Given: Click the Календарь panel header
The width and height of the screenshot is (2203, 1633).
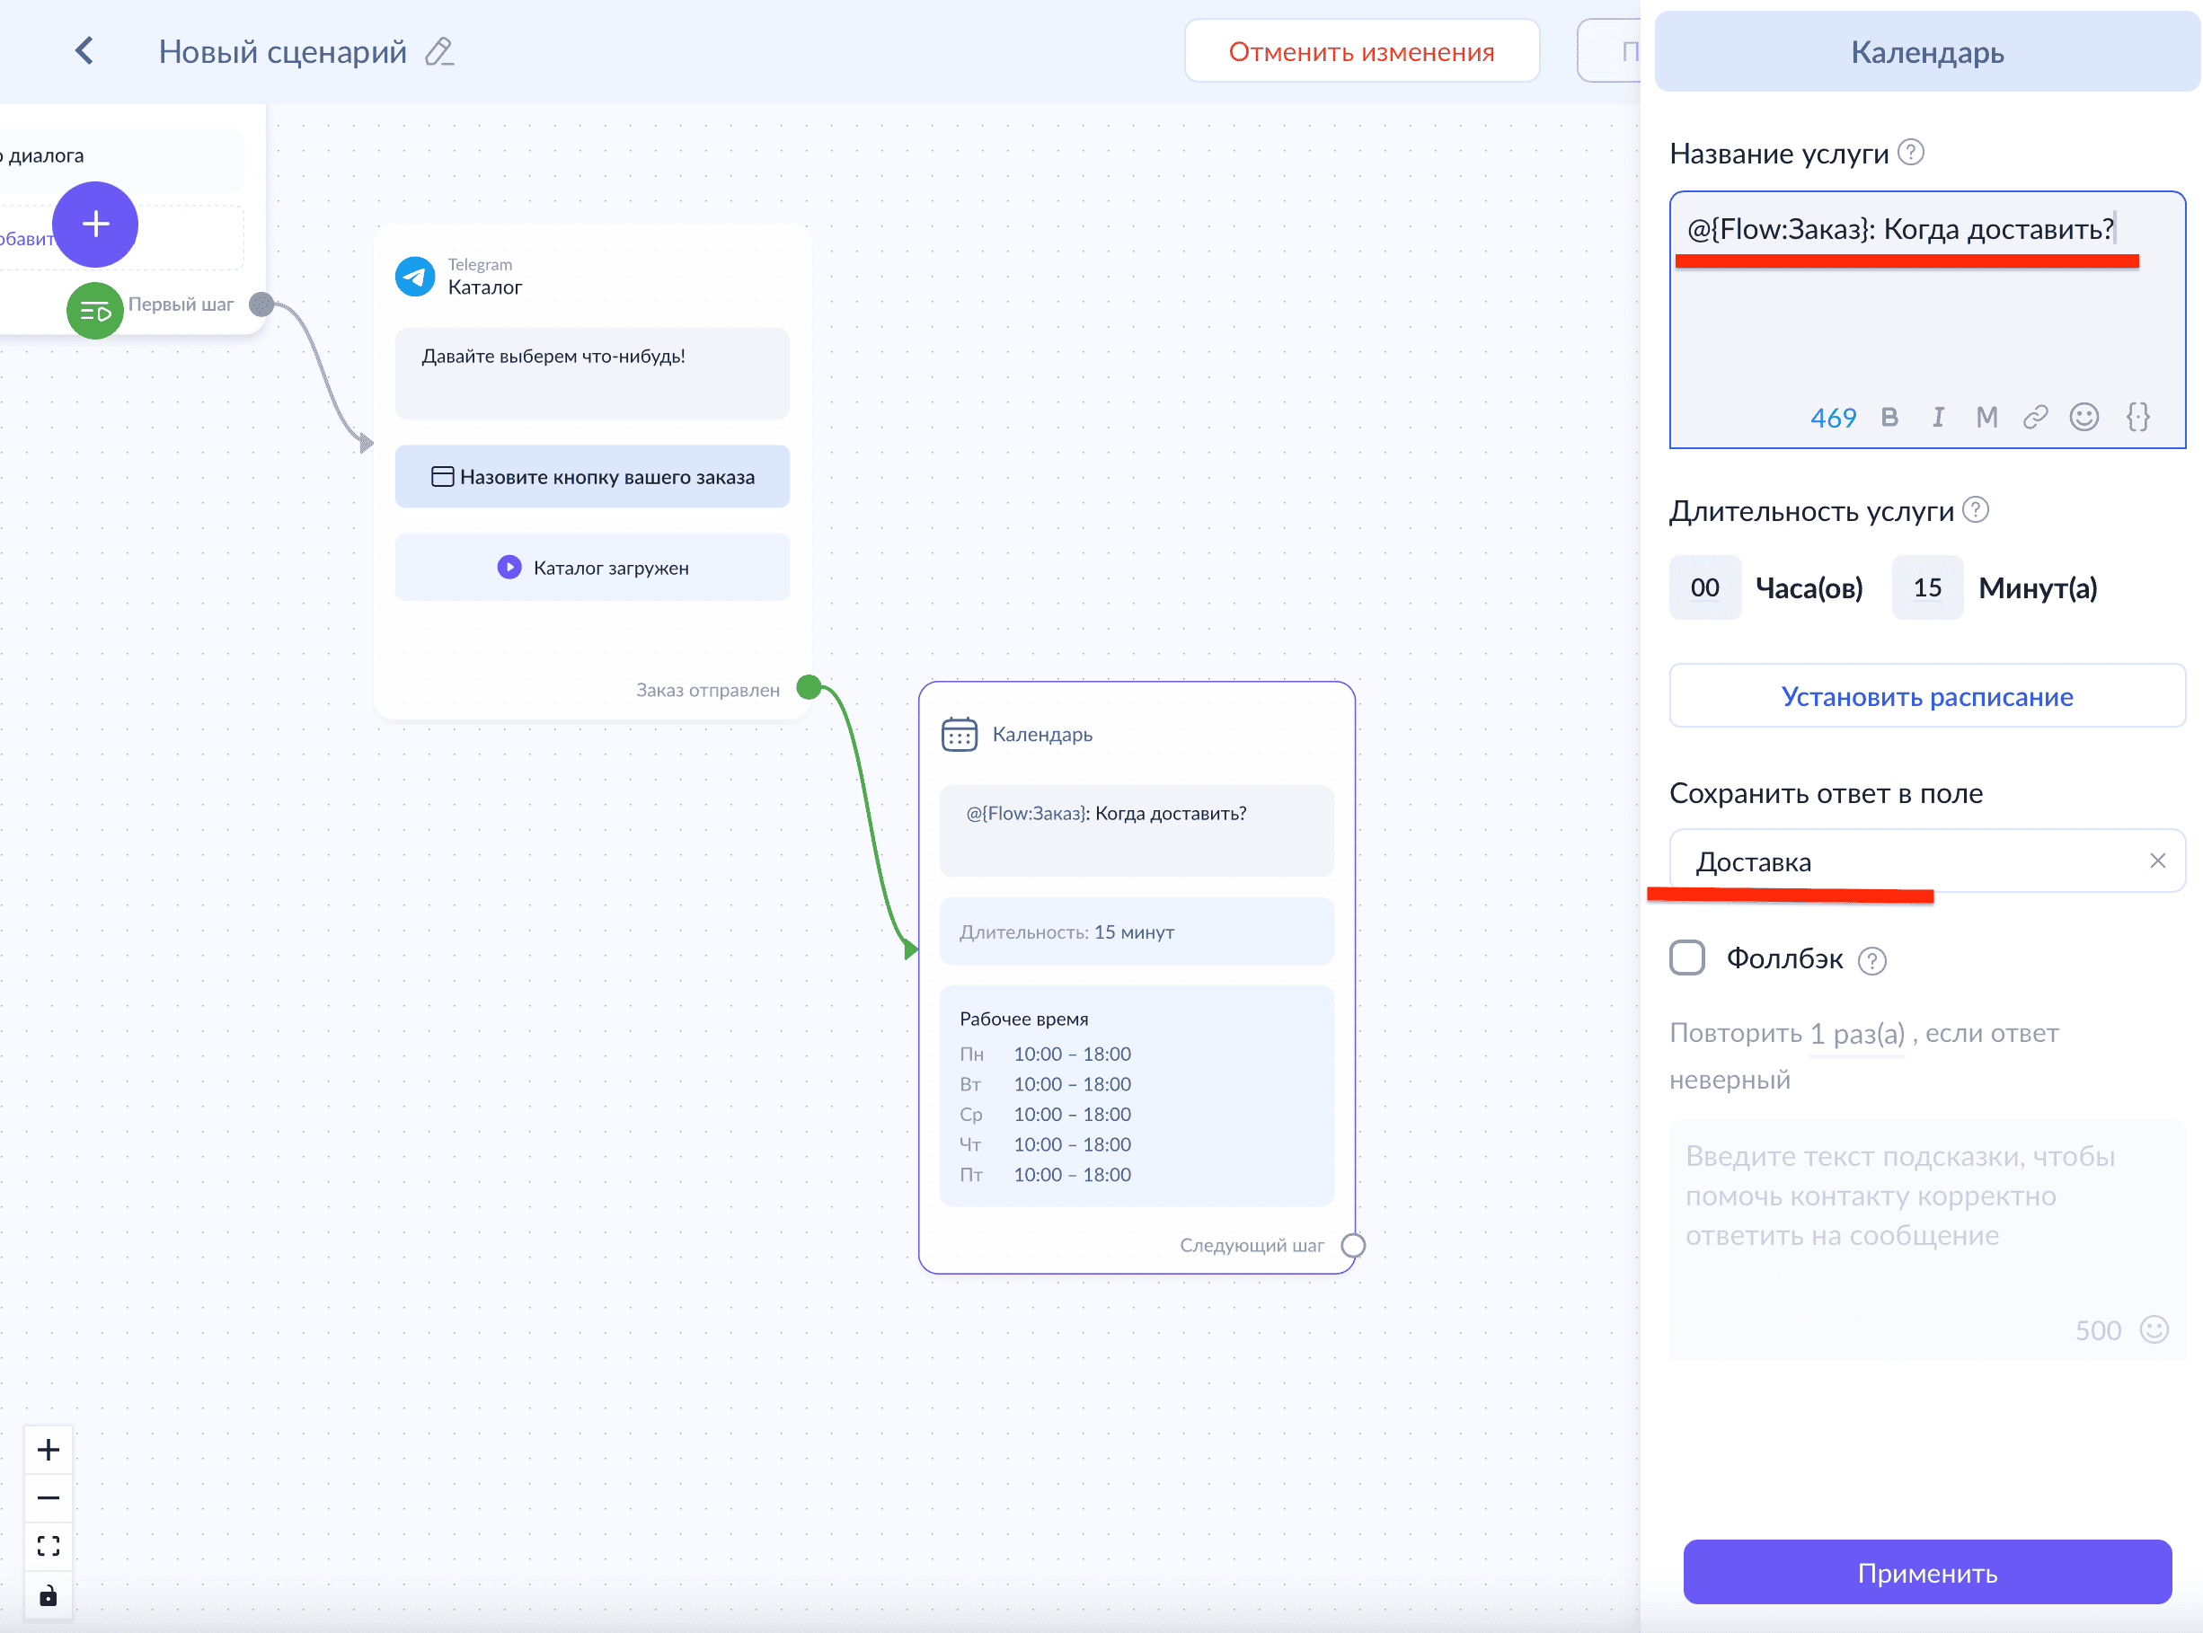Looking at the screenshot, I should [1926, 51].
